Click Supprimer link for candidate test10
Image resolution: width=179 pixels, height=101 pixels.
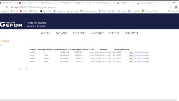click(x=145, y=58)
